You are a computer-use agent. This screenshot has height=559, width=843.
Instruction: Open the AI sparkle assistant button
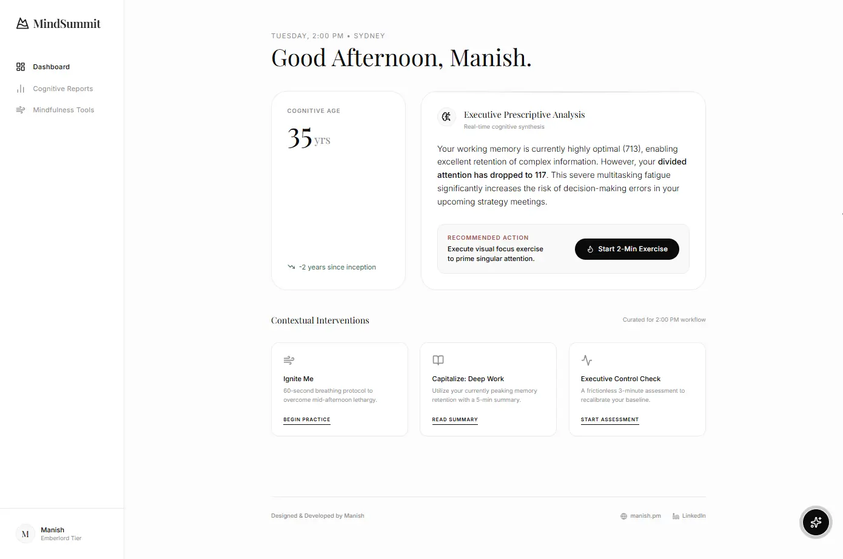coord(815,523)
